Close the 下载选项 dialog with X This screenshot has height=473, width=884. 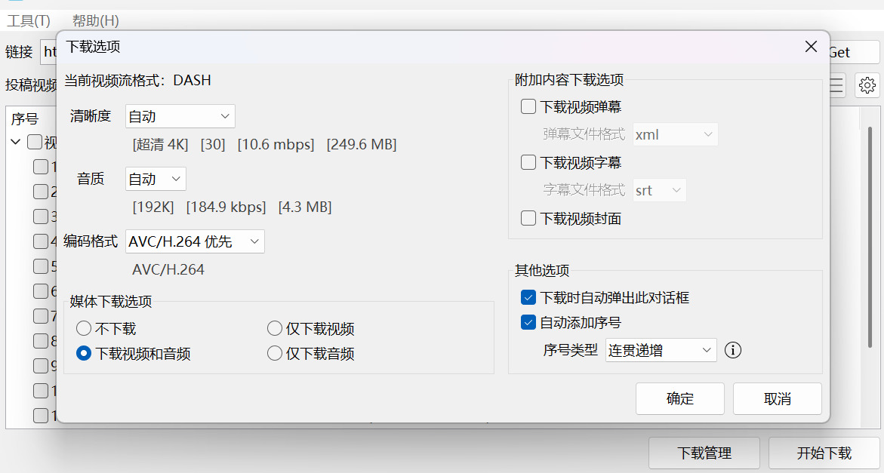(811, 47)
